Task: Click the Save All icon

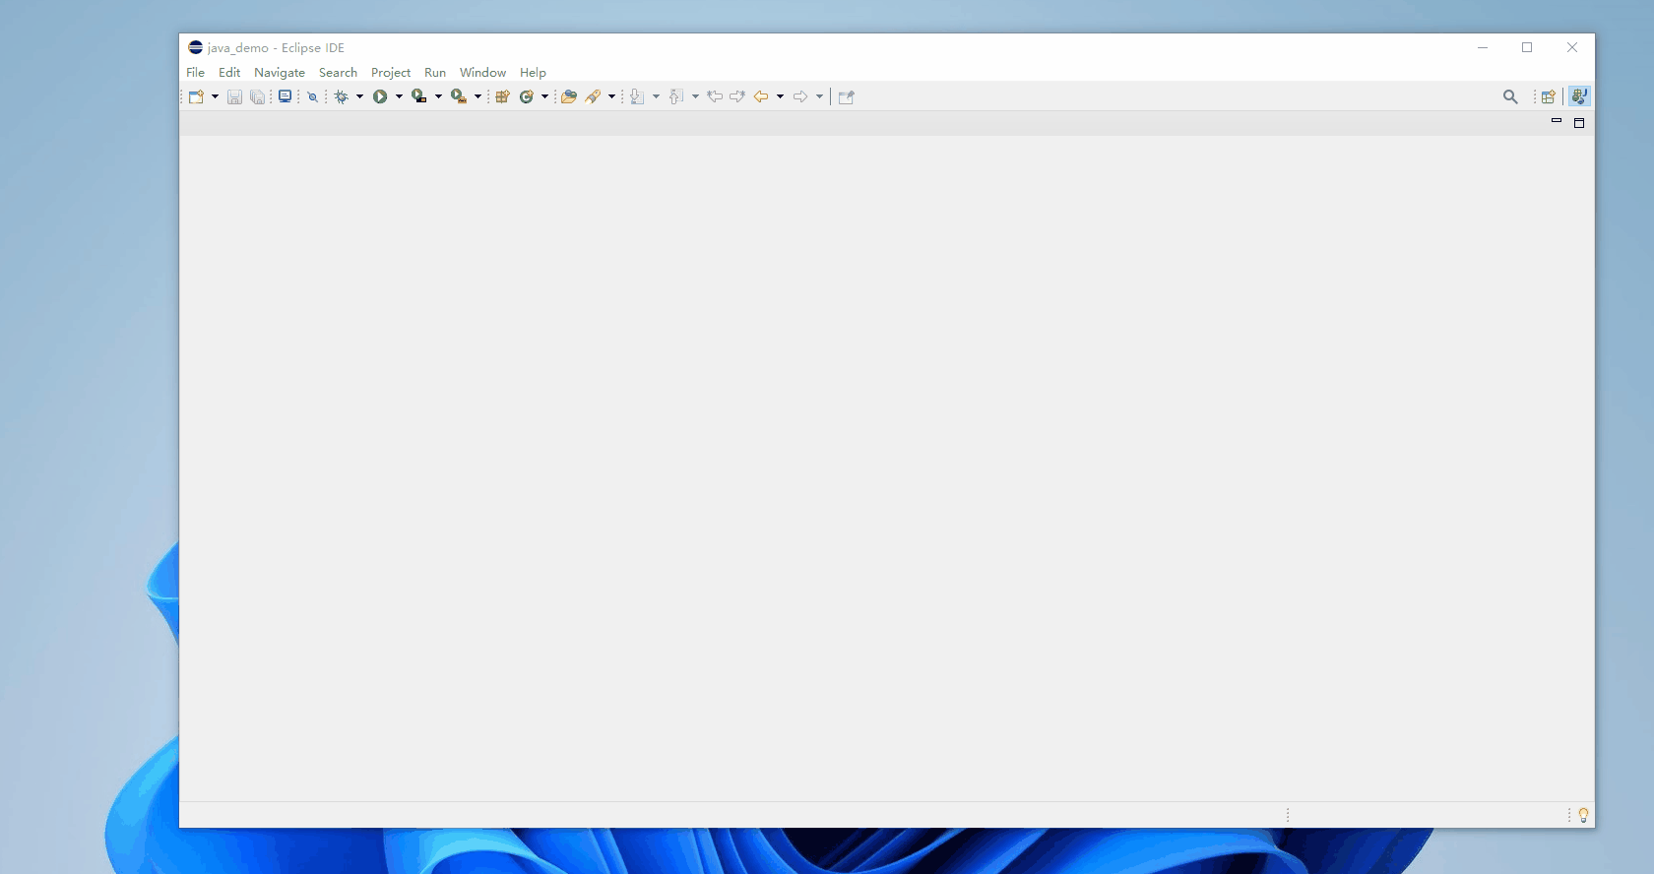Action: coord(257,96)
